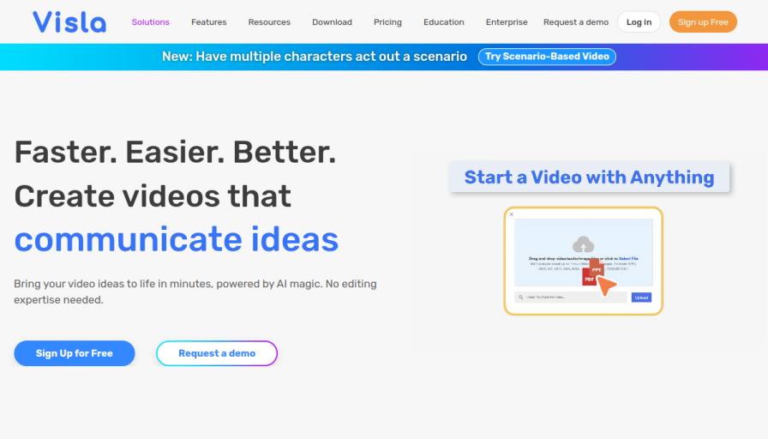Screen dimensions: 768x439
Task: Close the upload dialog preview with X
Action: point(512,214)
